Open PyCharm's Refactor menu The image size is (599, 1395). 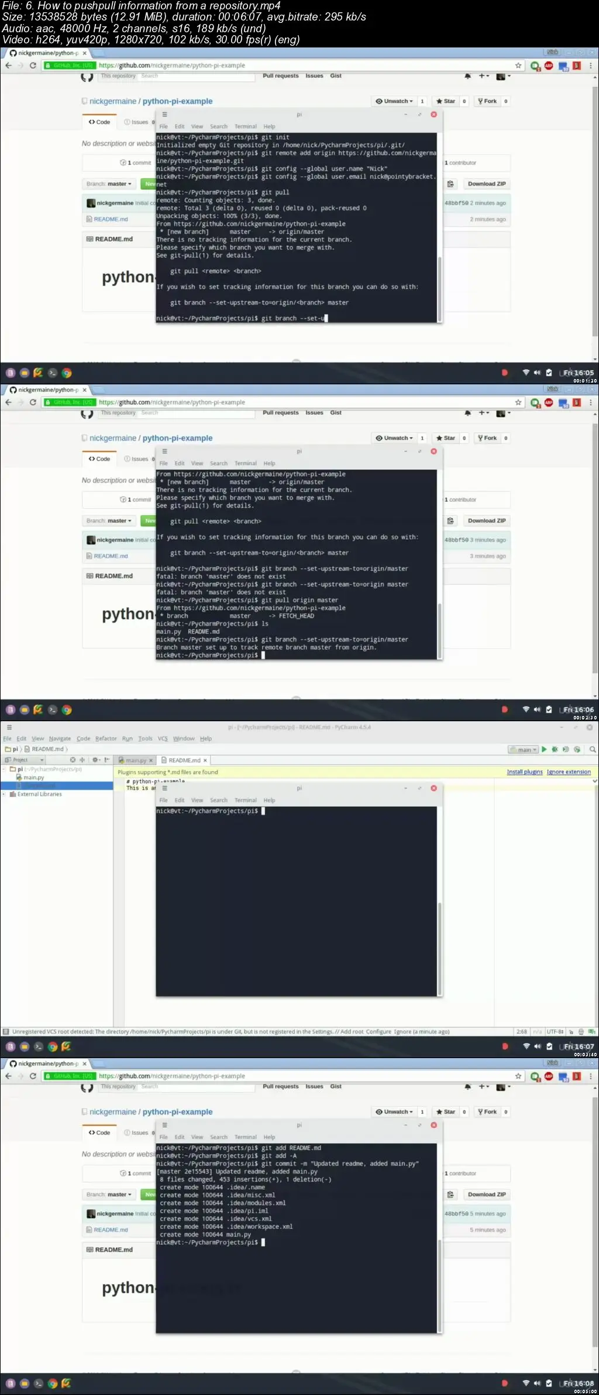[x=106, y=739]
